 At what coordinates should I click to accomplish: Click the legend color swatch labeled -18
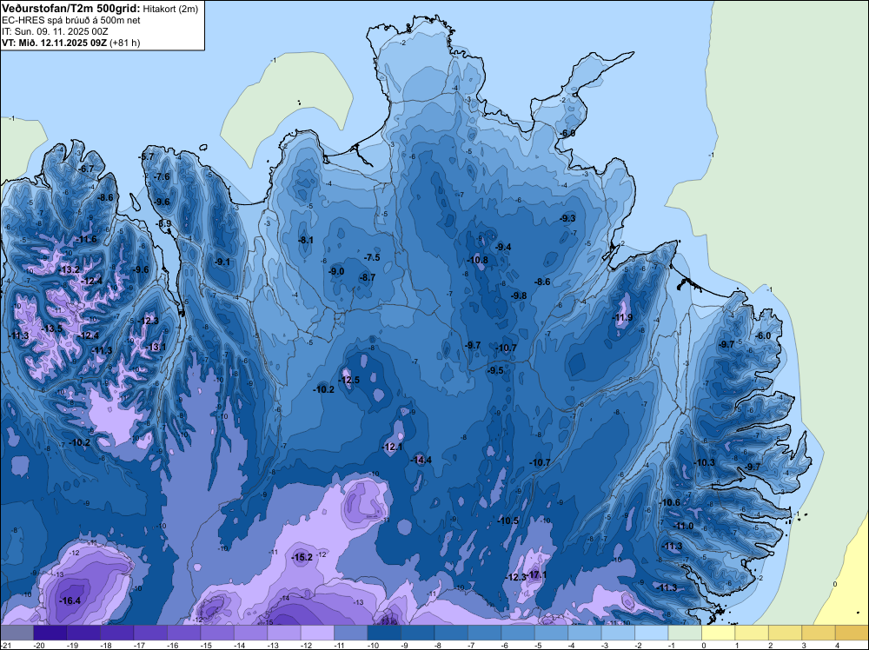point(117,632)
